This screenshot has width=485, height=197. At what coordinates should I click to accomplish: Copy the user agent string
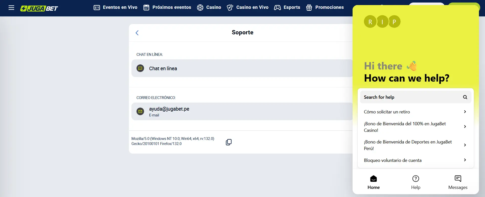[x=229, y=142]
